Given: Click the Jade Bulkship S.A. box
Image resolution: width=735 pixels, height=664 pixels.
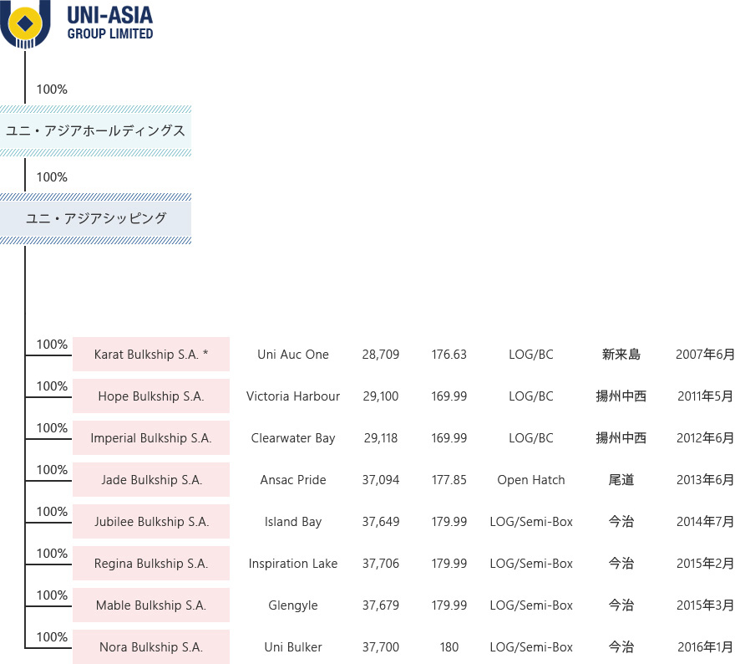Looking at the screenshot, I should (151, 479).
